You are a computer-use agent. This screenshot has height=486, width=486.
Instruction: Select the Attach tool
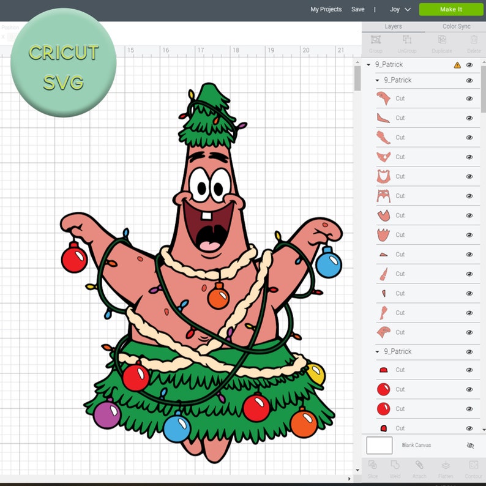click(419, 465)
